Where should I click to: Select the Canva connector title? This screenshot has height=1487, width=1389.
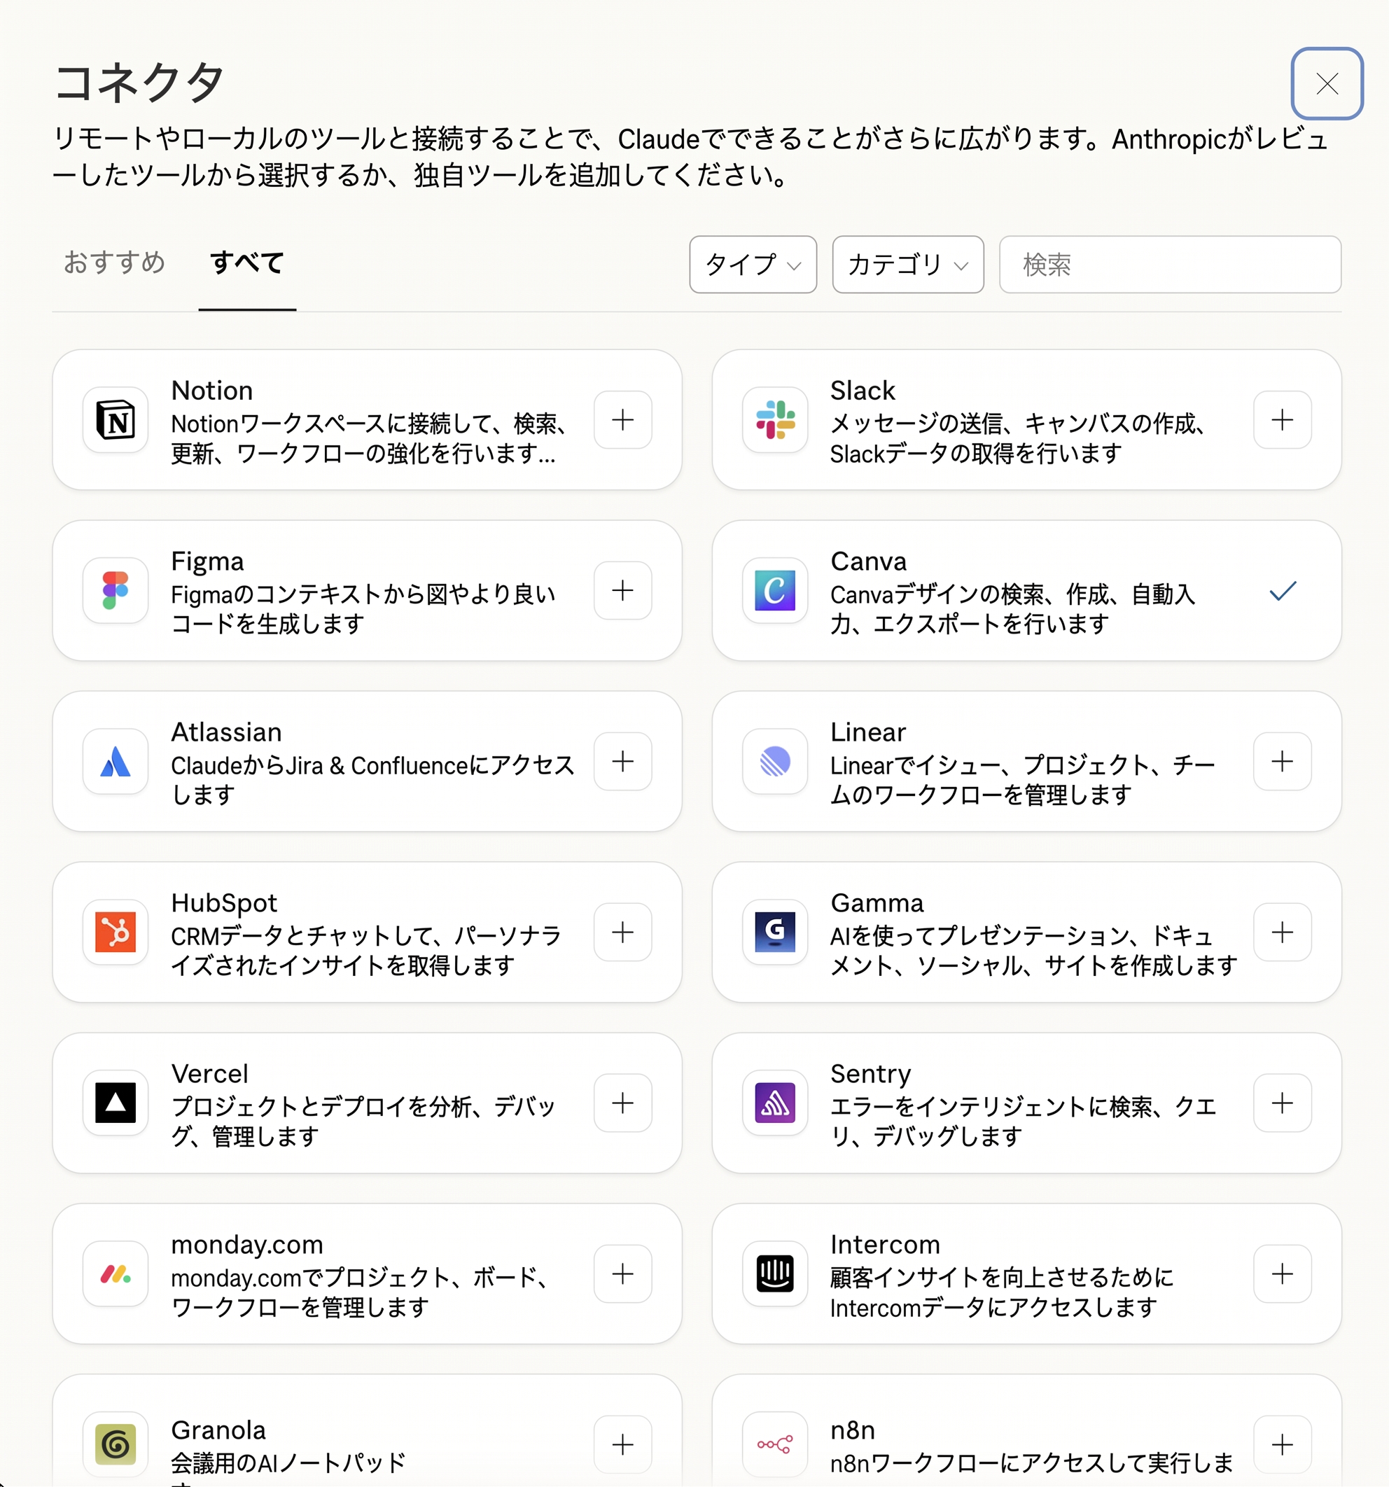click(x=868, y=561)
